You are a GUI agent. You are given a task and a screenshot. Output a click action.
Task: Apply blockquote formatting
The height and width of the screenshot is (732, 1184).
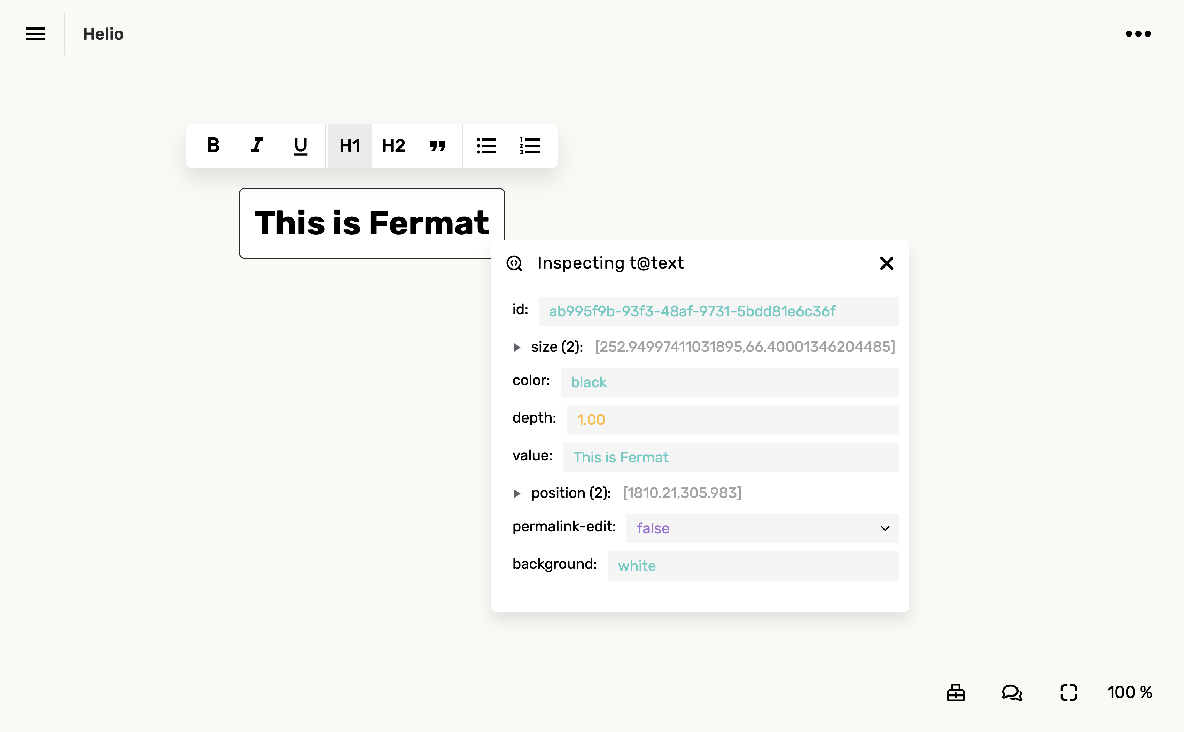point(437,145)
